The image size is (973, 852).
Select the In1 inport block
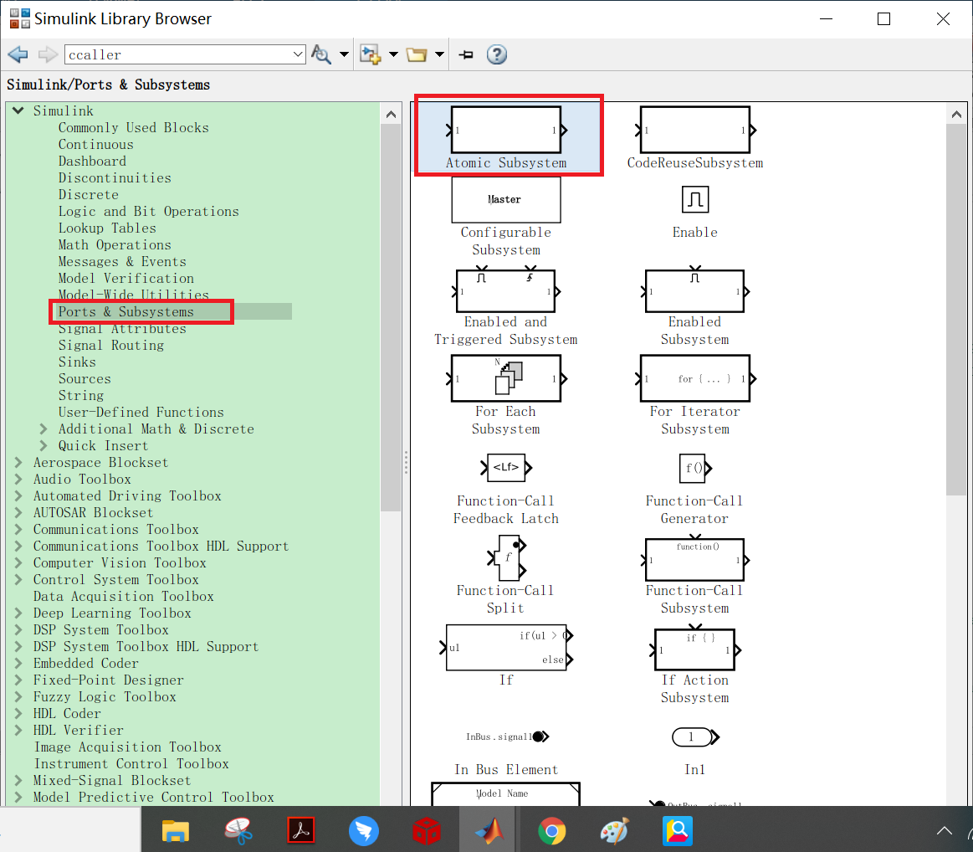(695, 752)
